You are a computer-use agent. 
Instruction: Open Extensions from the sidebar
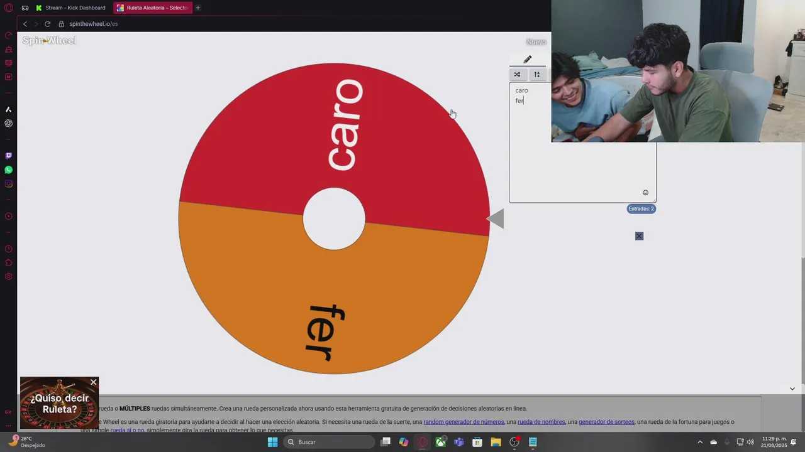point(8,263)
